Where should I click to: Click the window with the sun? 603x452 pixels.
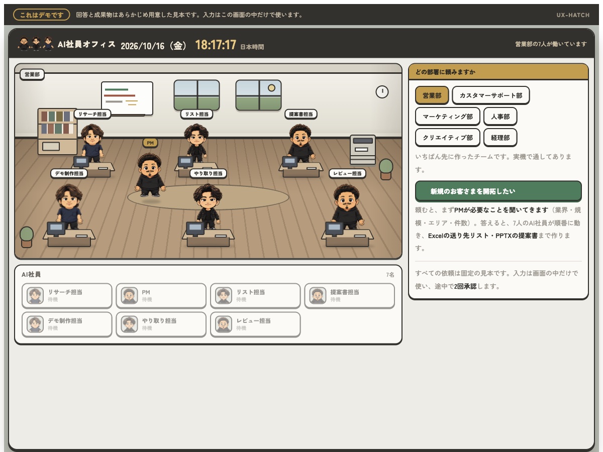[258, 95]
